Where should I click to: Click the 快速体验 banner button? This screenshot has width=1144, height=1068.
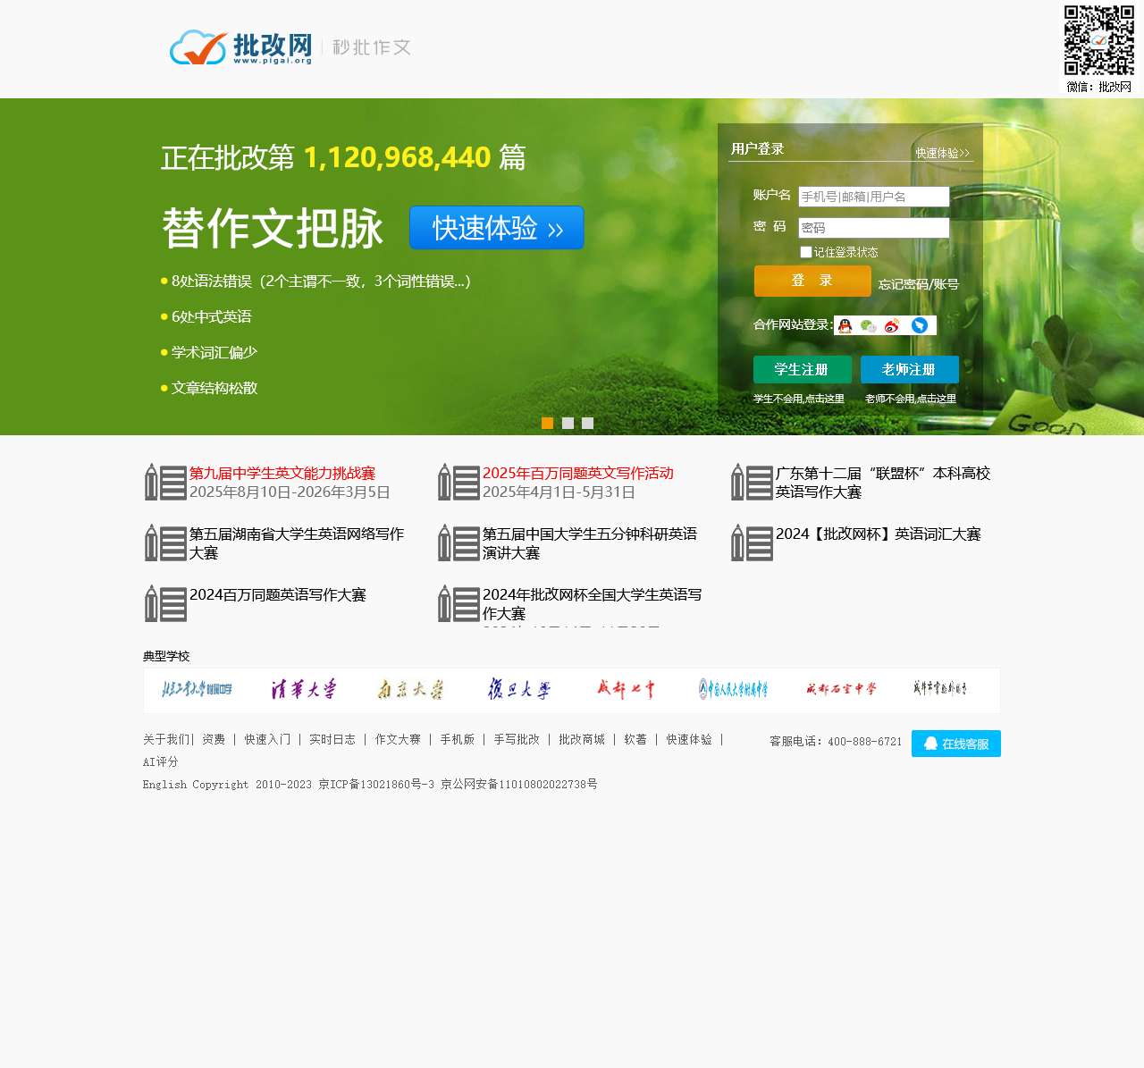496,228
